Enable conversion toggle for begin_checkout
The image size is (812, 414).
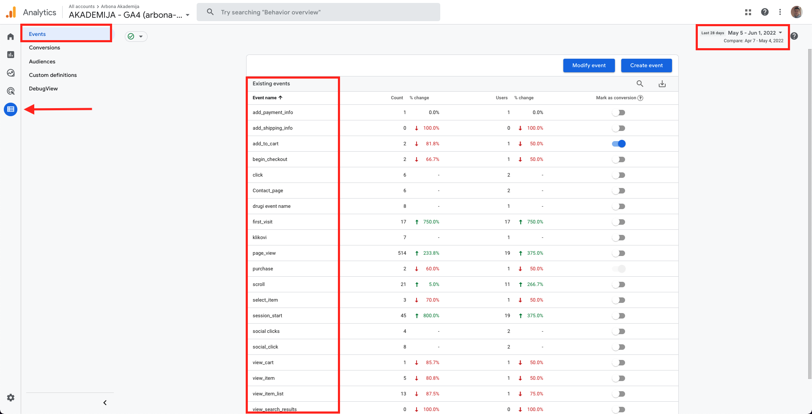point(618,159)
